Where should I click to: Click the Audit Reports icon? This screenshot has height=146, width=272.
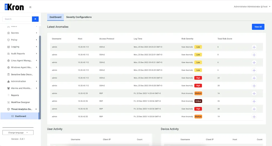click(8, 54)
